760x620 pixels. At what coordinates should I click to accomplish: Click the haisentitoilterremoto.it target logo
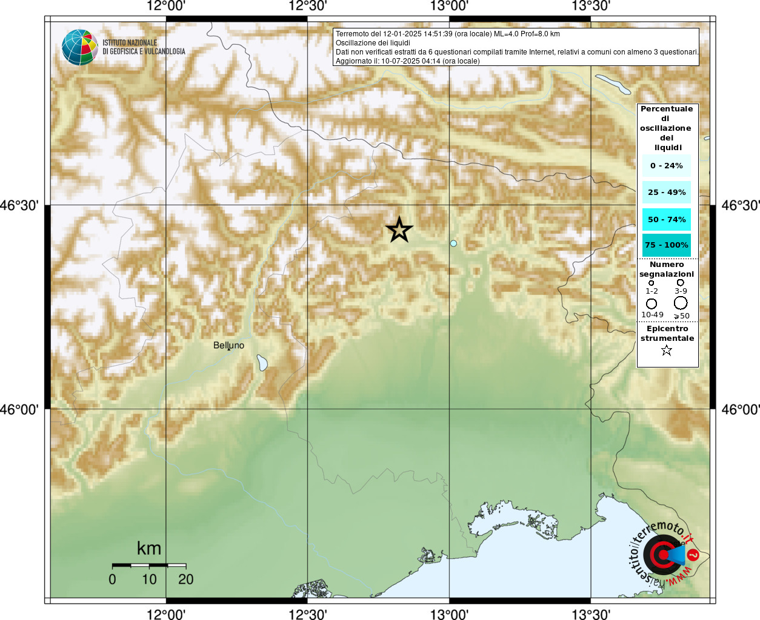(664, 554)
